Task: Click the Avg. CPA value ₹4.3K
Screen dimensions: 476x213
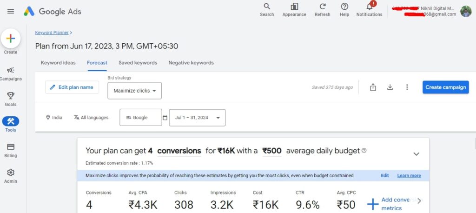Action: [x=143, y=205]
